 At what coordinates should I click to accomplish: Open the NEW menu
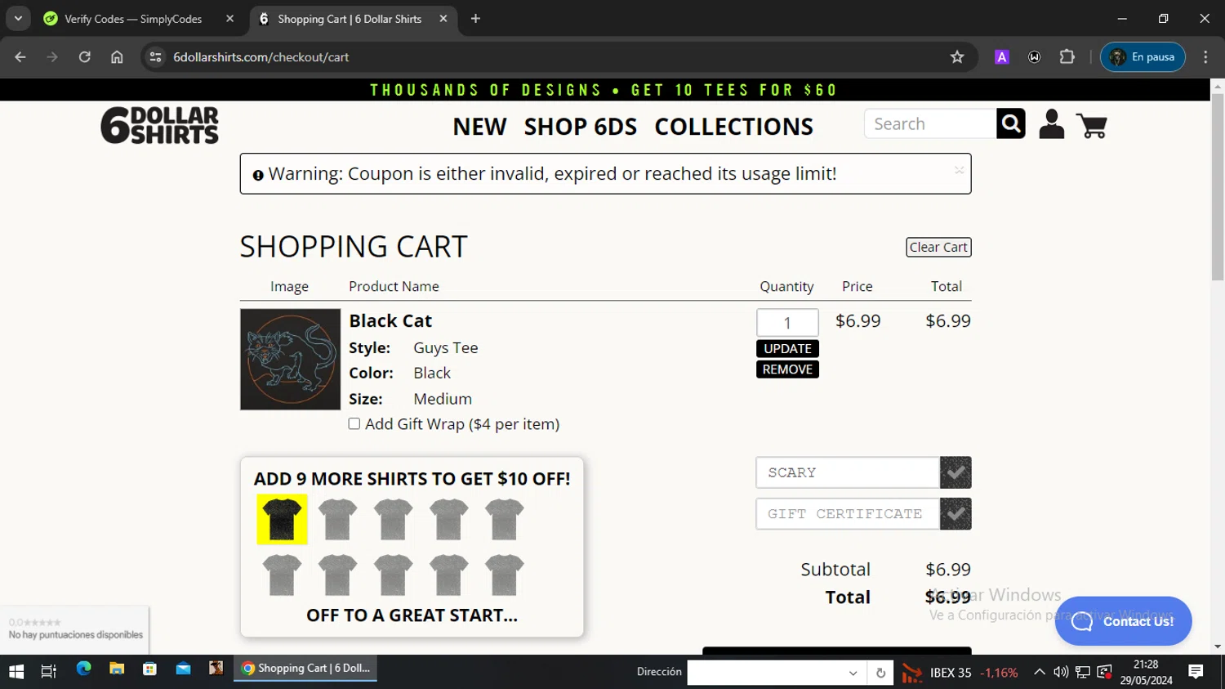pyautogui.click(x=479, y=127)
